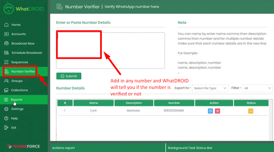This screenshot has width=274, height=152.
Task: Click the Reports list icon
Action: pyautogui.click(x=6, y=100)
